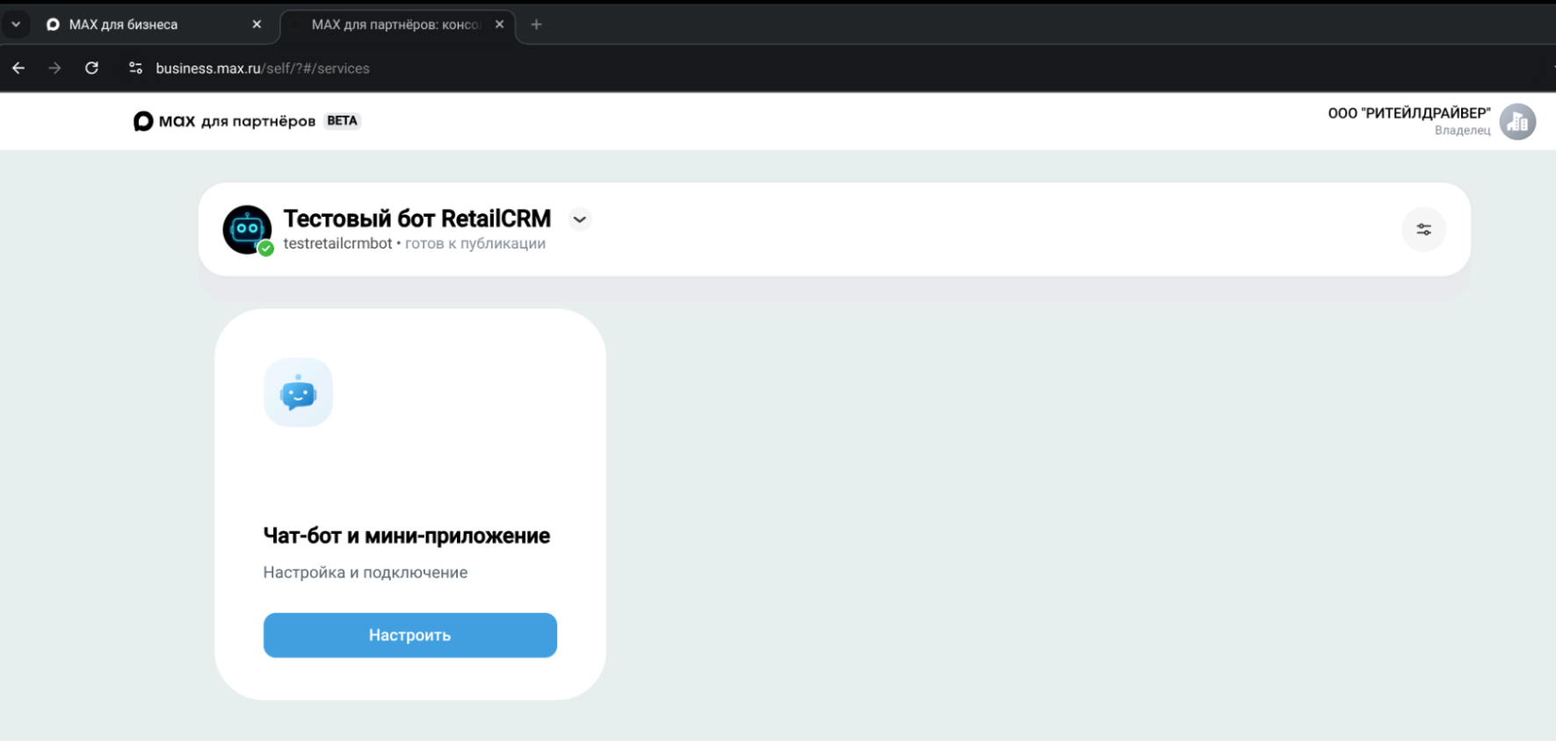Open the bot settings sliders icon
1556x741 pixels.
[1423, 229]
